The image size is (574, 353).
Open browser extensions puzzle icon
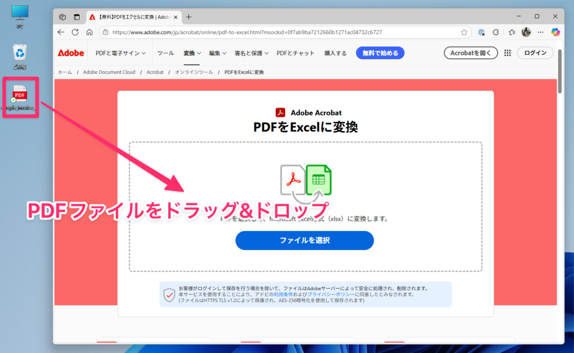(x=496, y=32)
